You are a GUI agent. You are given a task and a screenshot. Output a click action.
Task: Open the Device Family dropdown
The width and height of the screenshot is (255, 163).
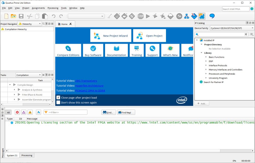pos(232,28)
